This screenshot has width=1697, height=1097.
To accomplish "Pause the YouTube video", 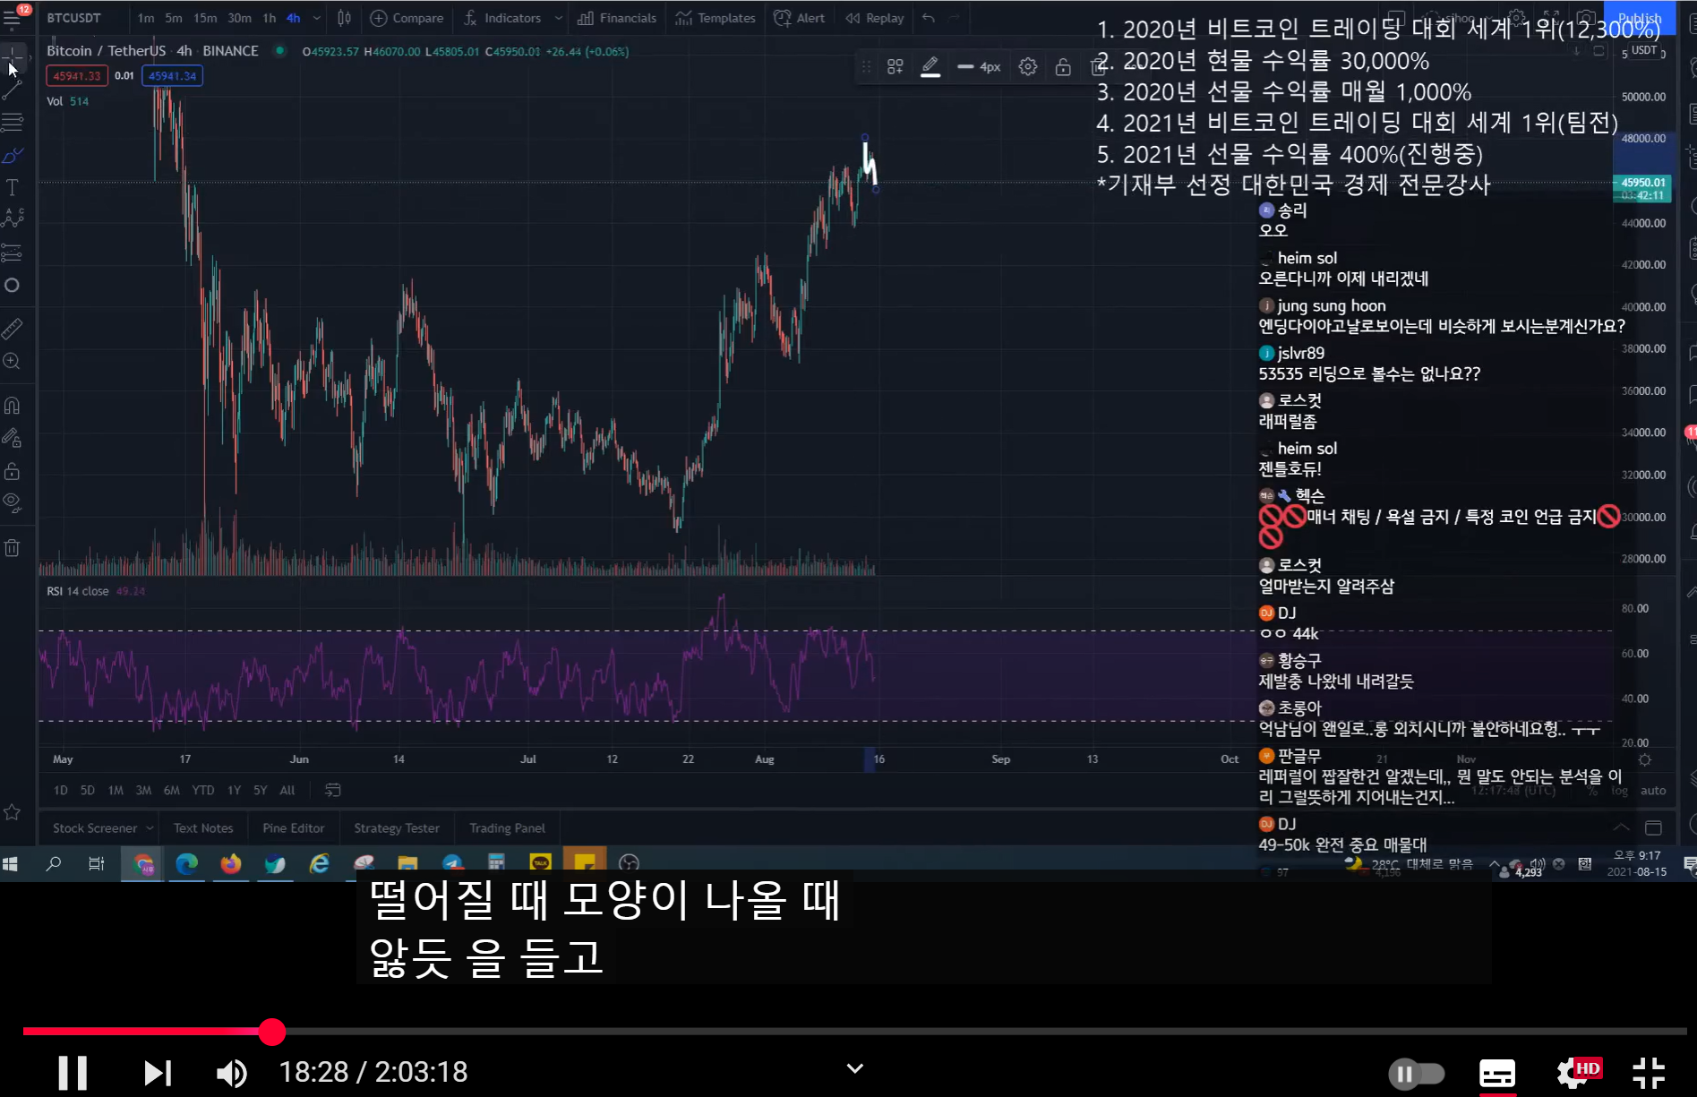I will point(73,1072).
